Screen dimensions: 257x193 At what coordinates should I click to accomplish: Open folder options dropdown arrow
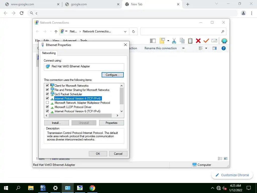click(168, 41)
